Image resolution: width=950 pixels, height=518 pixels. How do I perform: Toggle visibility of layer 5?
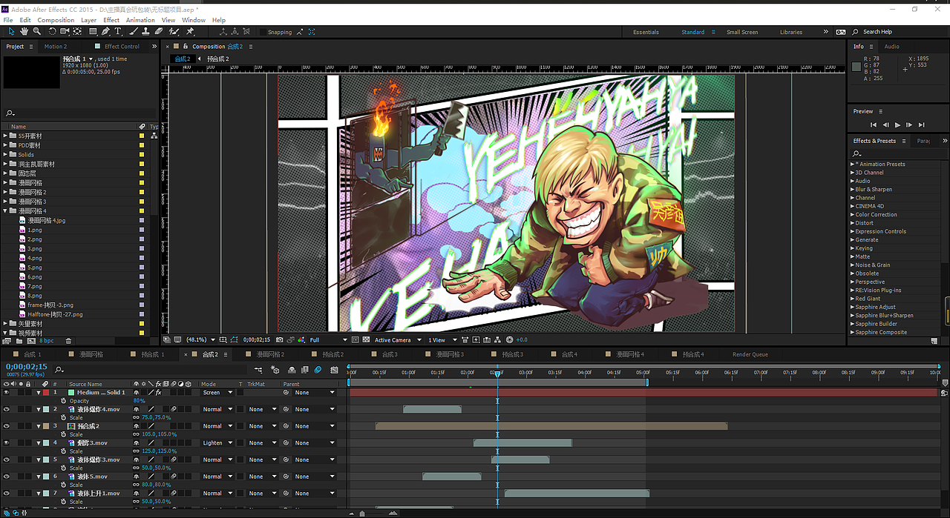(7, 459)
